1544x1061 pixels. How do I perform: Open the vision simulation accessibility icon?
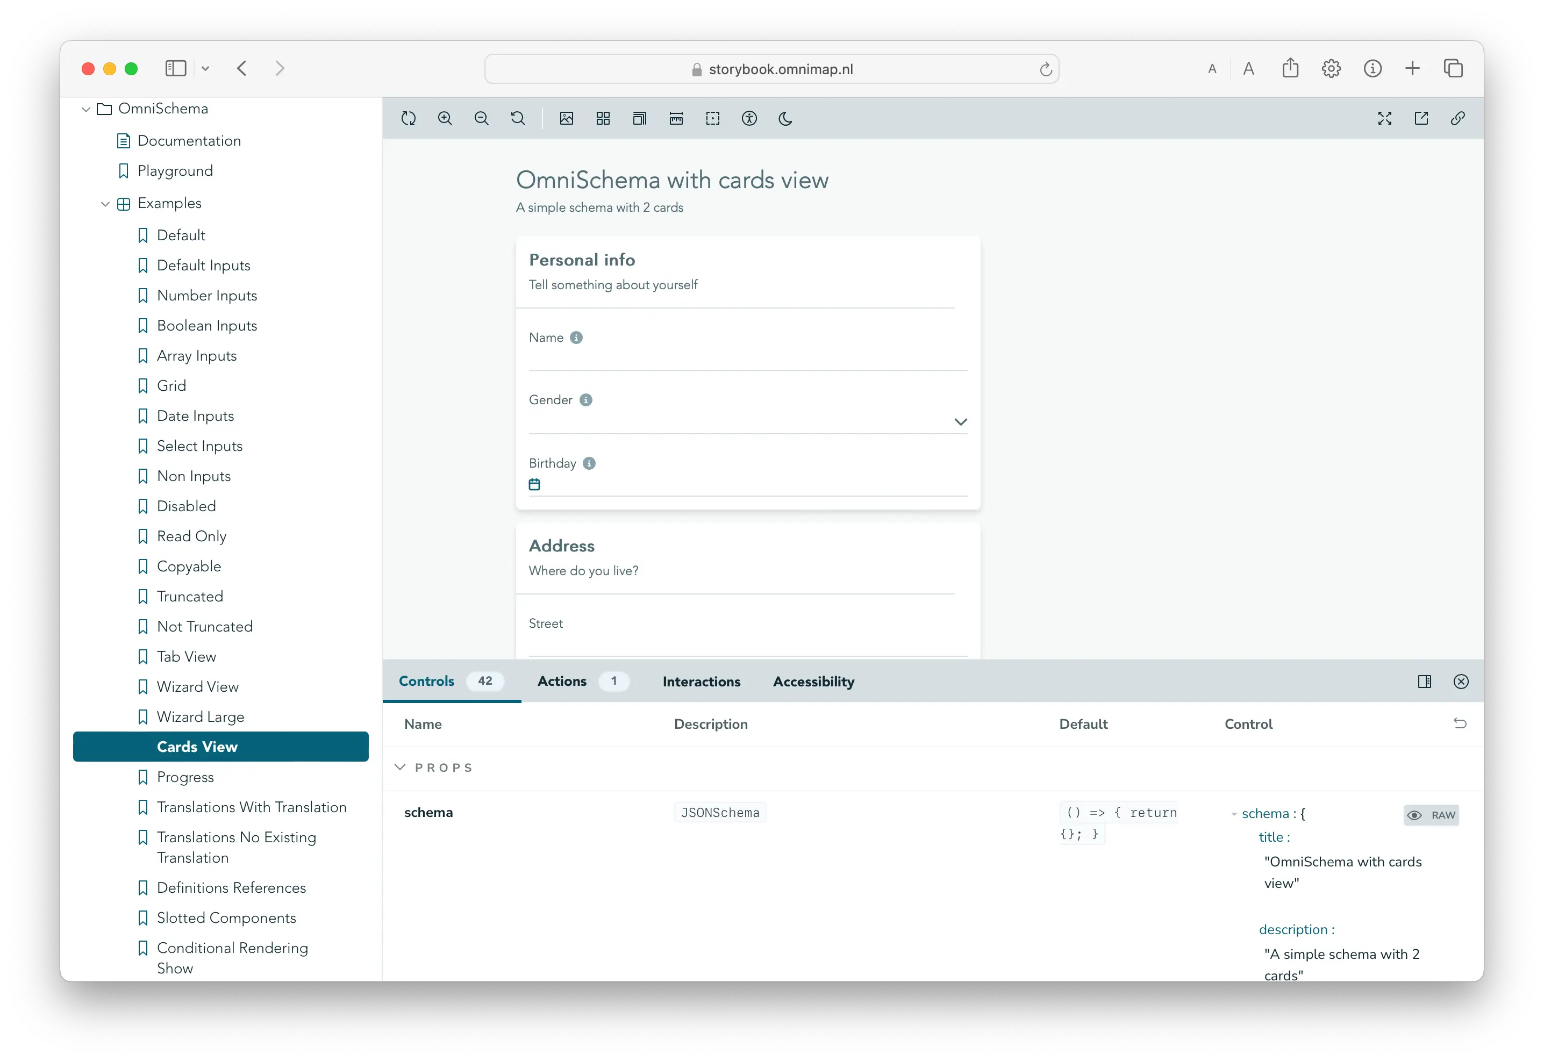(749, 118)
